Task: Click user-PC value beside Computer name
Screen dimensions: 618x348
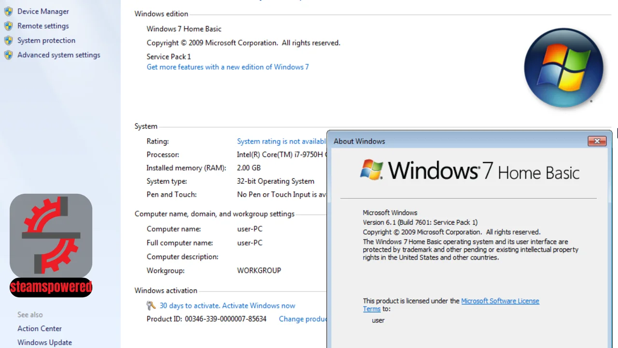Action: point(250,229)
